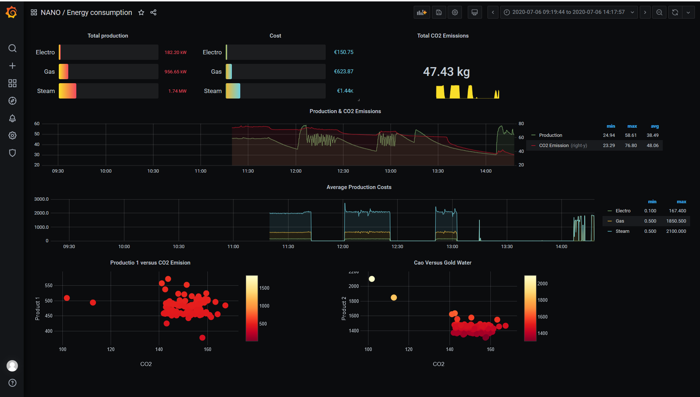Screen dimensions: 700x397
Task: Toggle the Production series in the legend
Action: (x=550, y=135)
